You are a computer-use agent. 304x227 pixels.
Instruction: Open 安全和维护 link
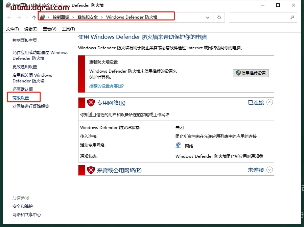pos(23,206)
